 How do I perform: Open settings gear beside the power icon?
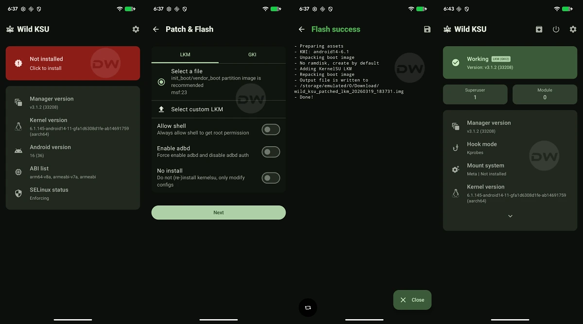tap(573, 29)
